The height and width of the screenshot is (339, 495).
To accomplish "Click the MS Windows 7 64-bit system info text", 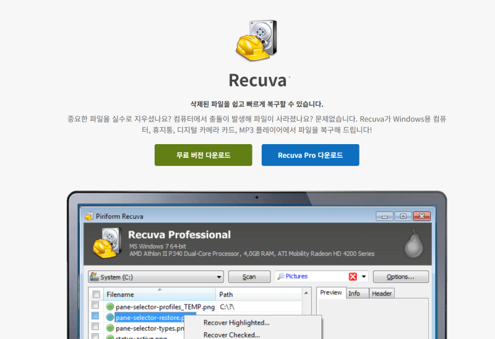I will point(158,246).
